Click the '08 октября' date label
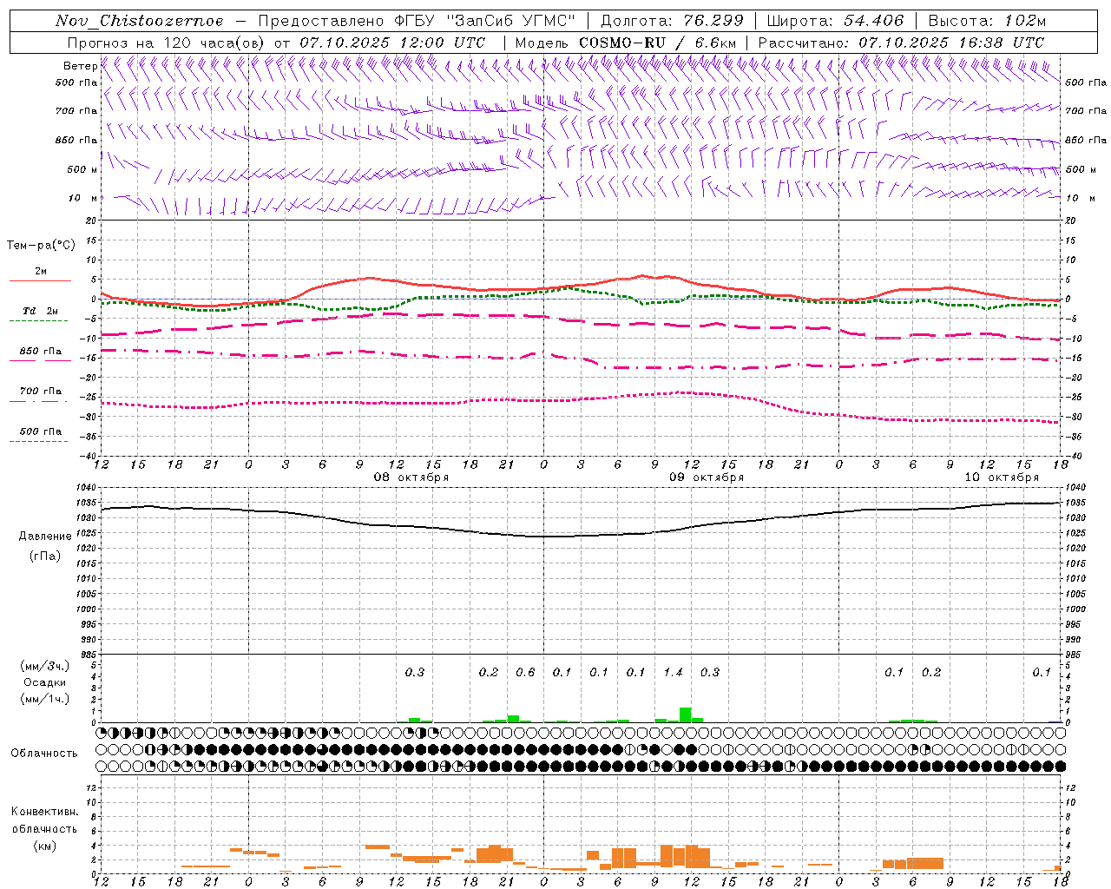1111x889 pixels. [411, 477]
